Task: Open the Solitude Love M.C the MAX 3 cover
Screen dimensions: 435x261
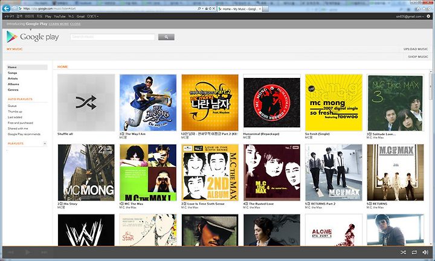Action: [395, 102]
